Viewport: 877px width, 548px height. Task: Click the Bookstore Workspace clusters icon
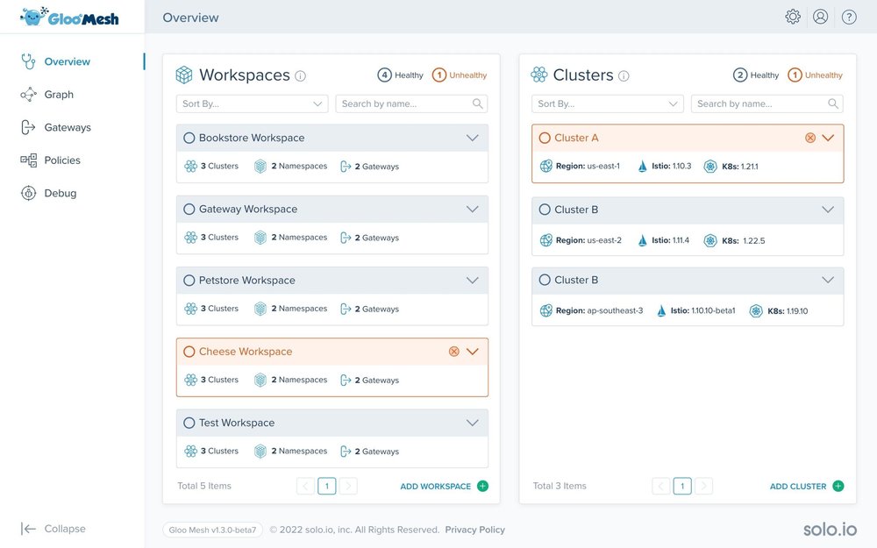190,166
